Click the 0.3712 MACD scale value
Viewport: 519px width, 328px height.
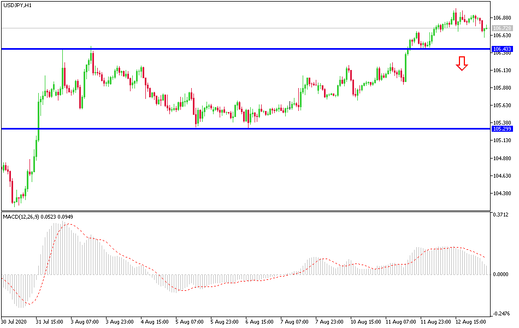[x=502, y=214]
